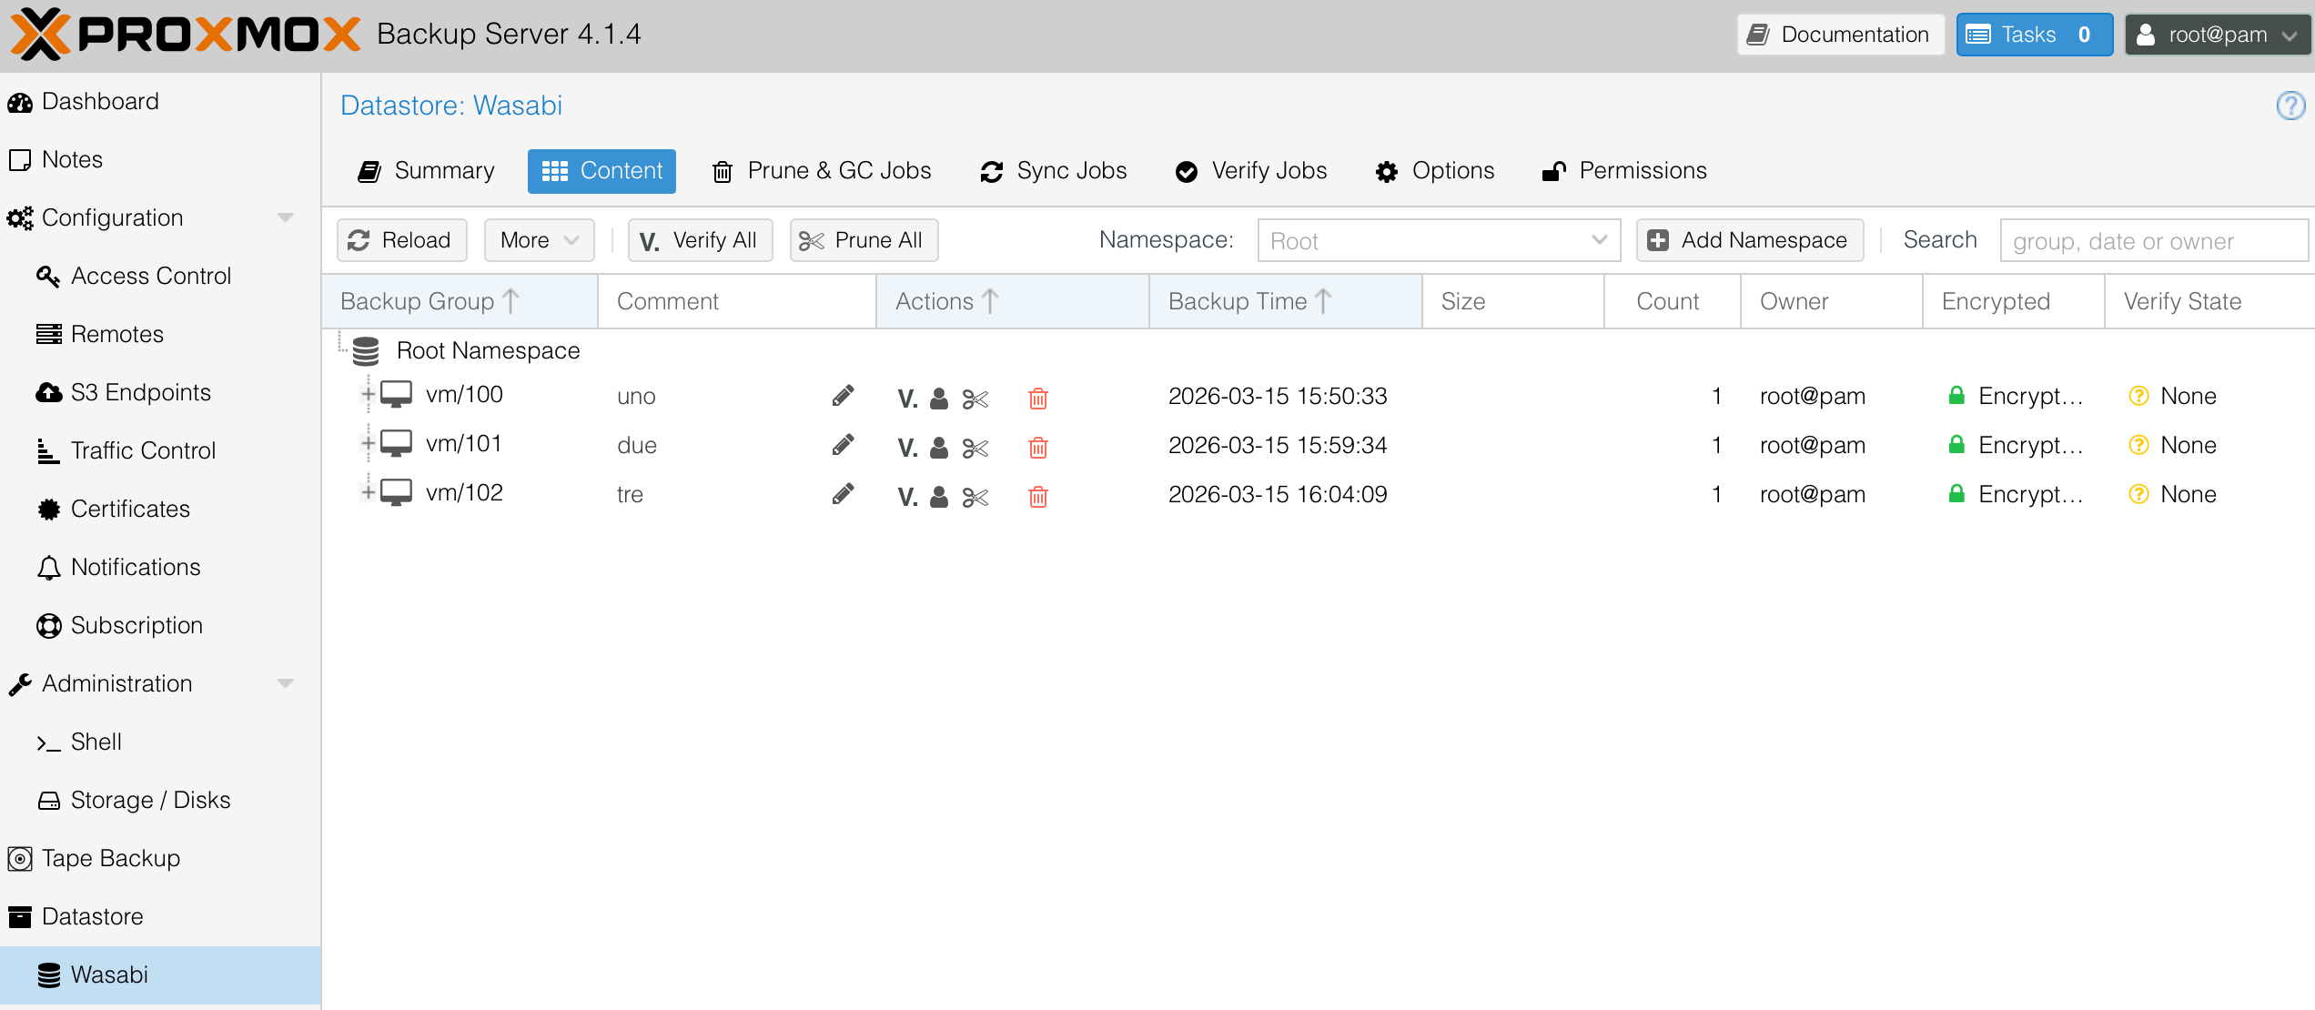Click change owner icon for vm/100
The width and height of the screenshot is (2315, 1010).
(x=939, y=398)
